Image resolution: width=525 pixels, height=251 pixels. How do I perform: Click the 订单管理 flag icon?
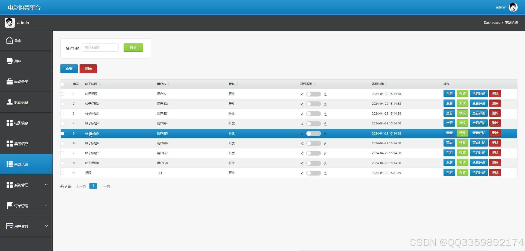coord(10,205)
